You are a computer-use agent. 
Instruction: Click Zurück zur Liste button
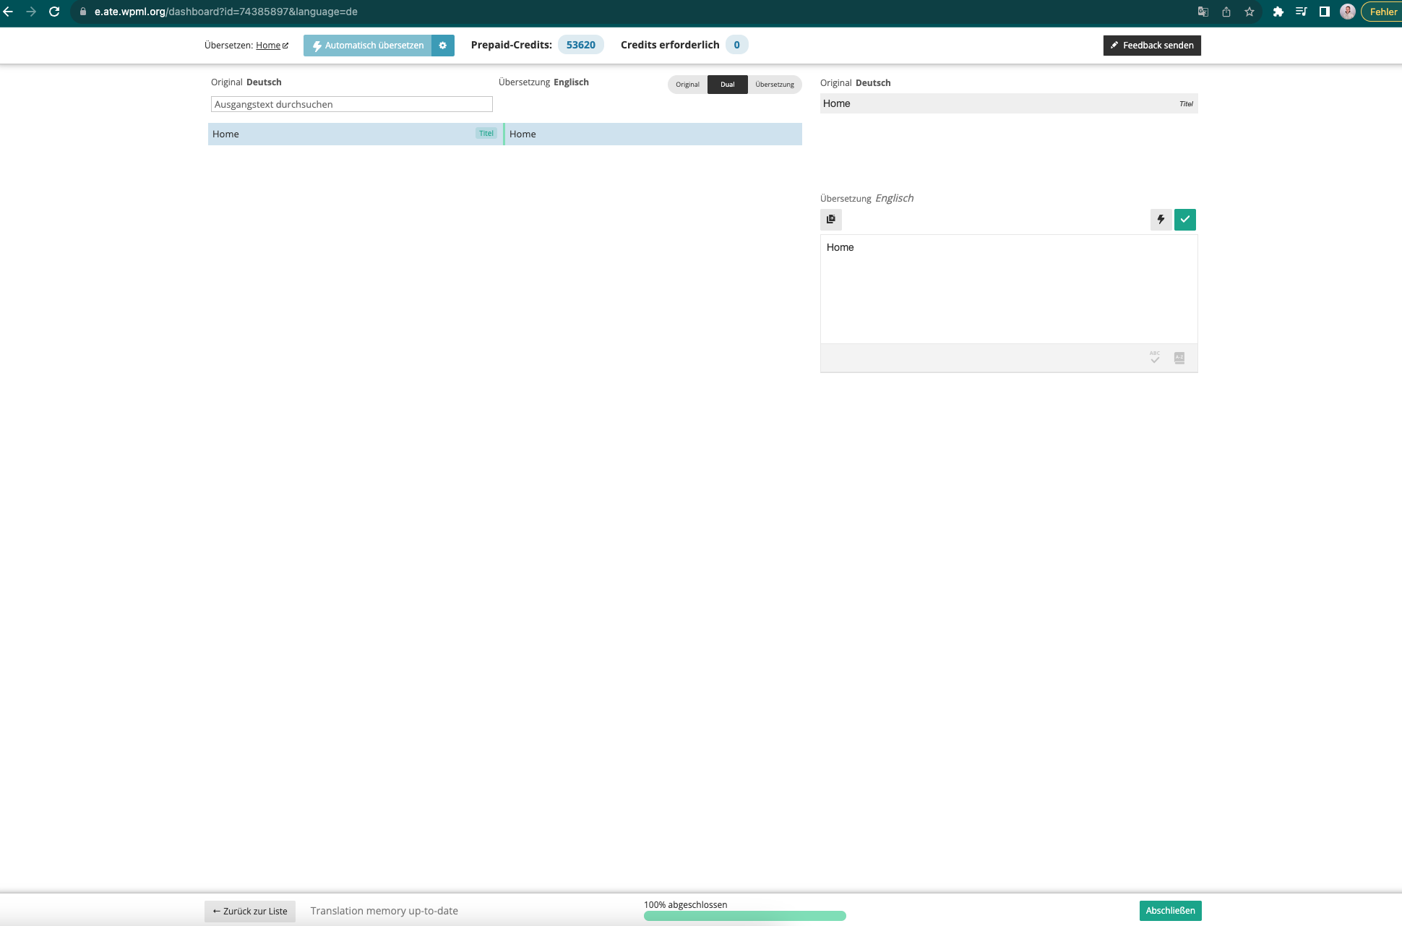[250, 912]
